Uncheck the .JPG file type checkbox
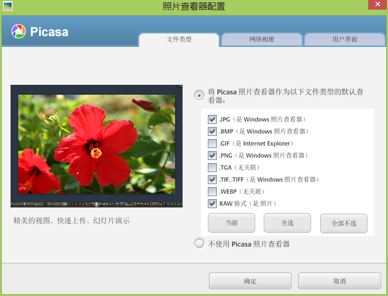The width and height of the screenshot is (388, 296). coord(212,119)
